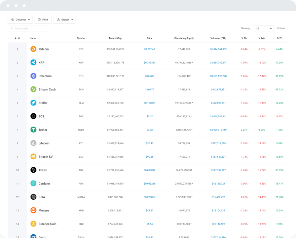Open Ethereum 24h volume link
This screenshot has height=238, width=296.
click(218, 76)
